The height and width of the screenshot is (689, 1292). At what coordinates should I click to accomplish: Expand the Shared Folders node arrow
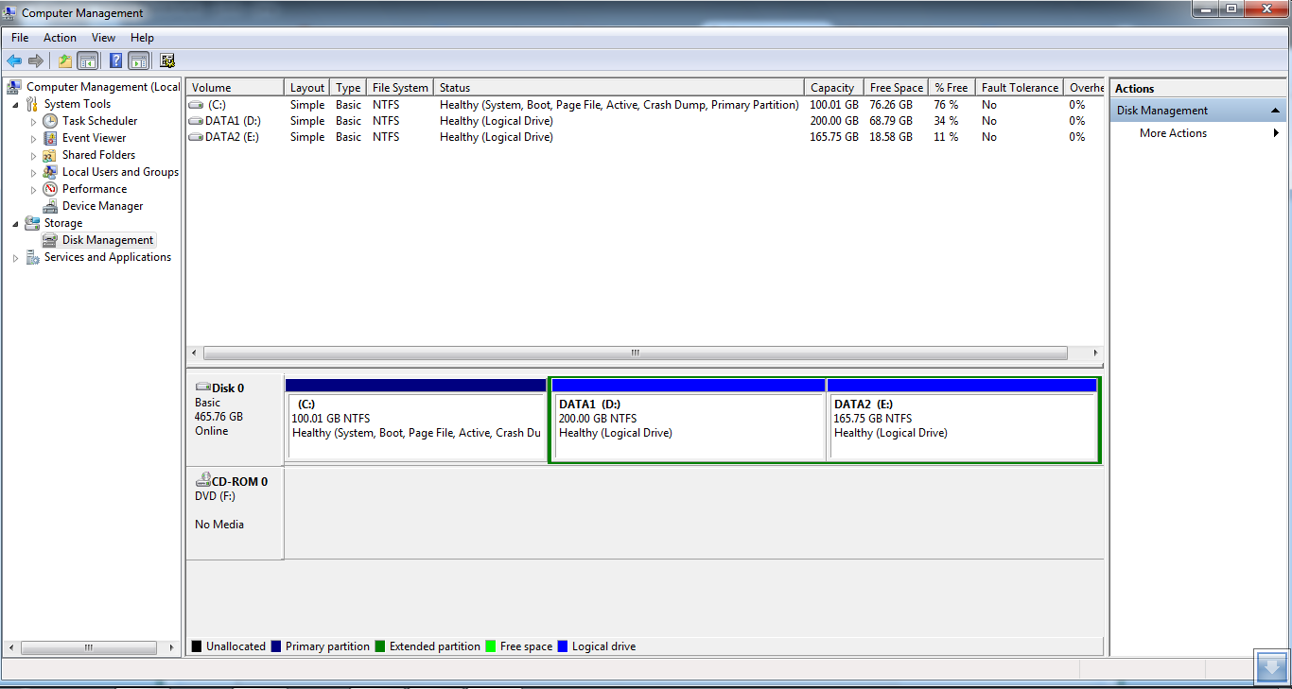click(x=33, y=155)
